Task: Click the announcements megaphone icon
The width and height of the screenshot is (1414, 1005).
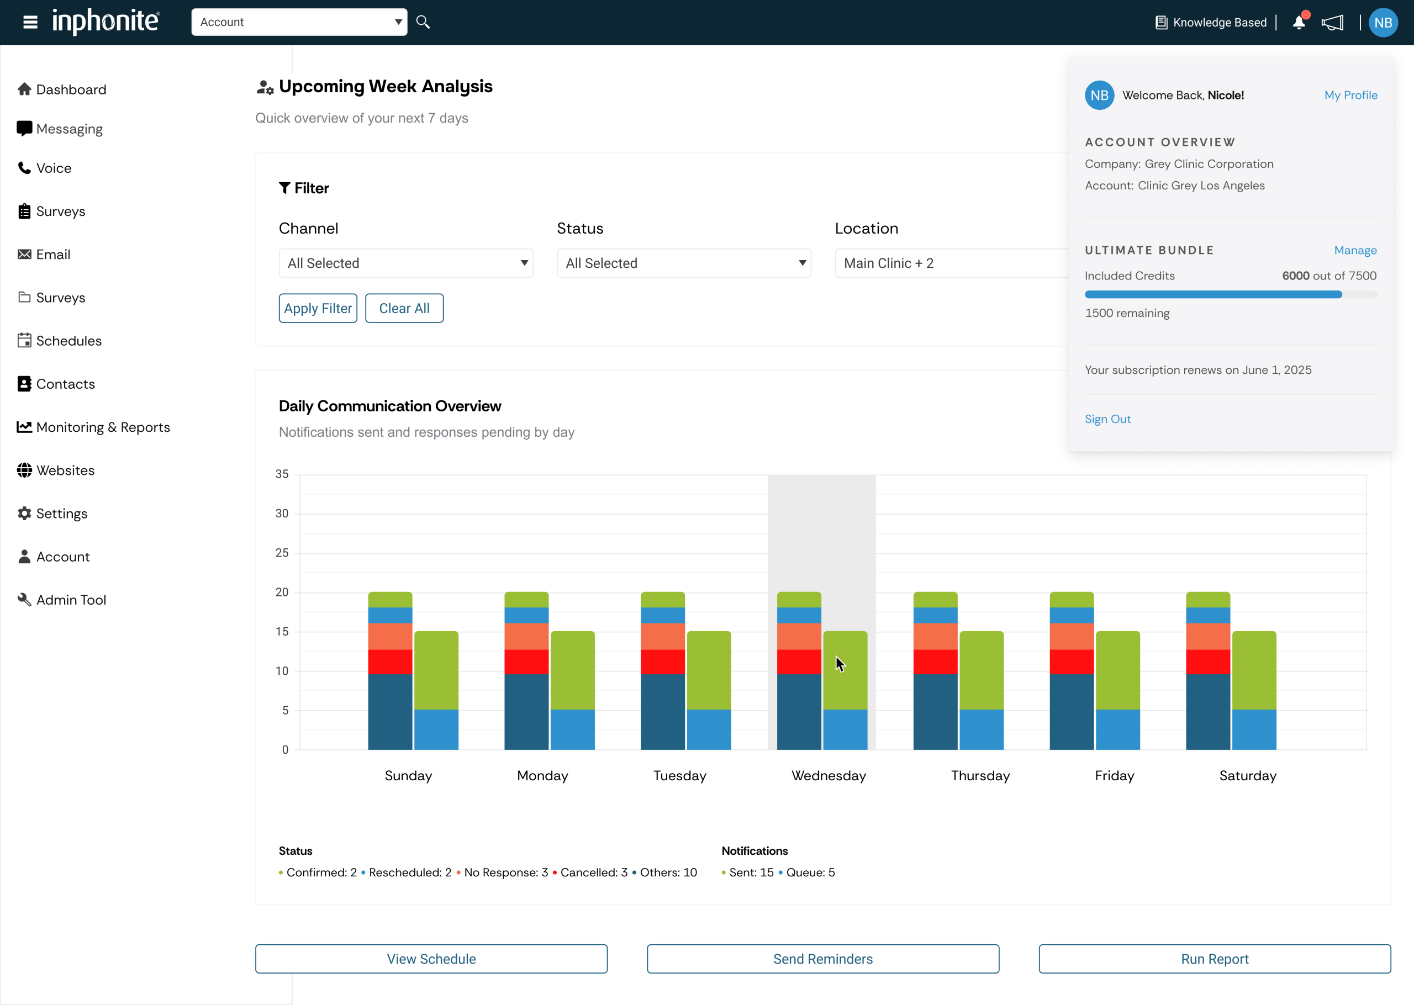Action: (1332, 23)
